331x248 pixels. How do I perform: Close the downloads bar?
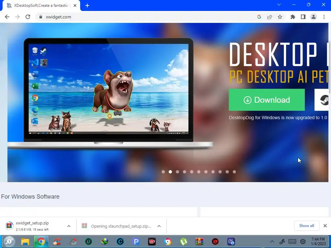(x=325, y=226)
